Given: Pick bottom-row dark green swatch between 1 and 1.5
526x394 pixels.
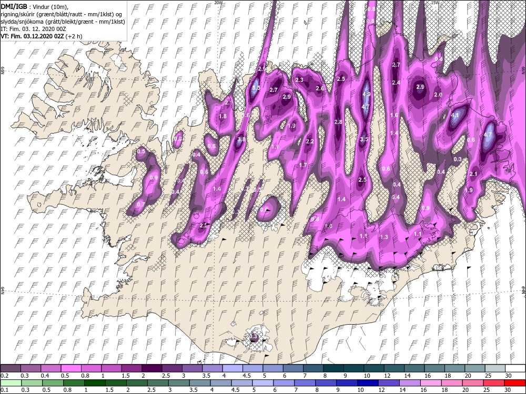Looking at the screenshot, I should point(95,382).
